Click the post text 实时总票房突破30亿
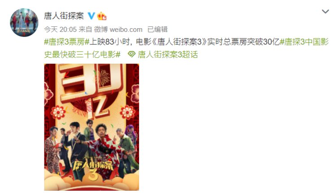Screen dimensions: 336x193 [x=244, y=42]
